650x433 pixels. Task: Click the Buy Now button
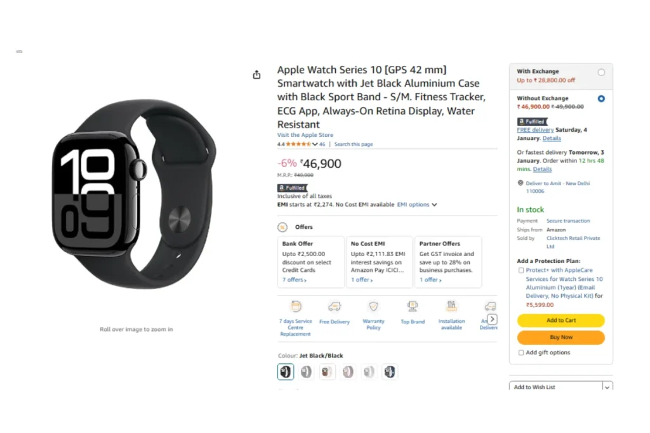561,337
